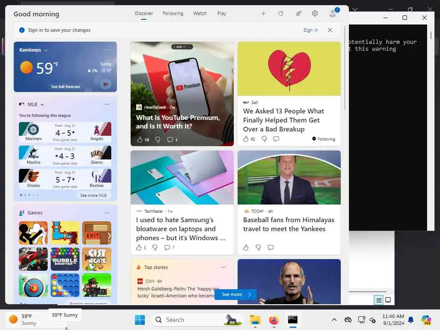Open File Explorer from taskbar

pyautogui.click(x=255, y=320)
